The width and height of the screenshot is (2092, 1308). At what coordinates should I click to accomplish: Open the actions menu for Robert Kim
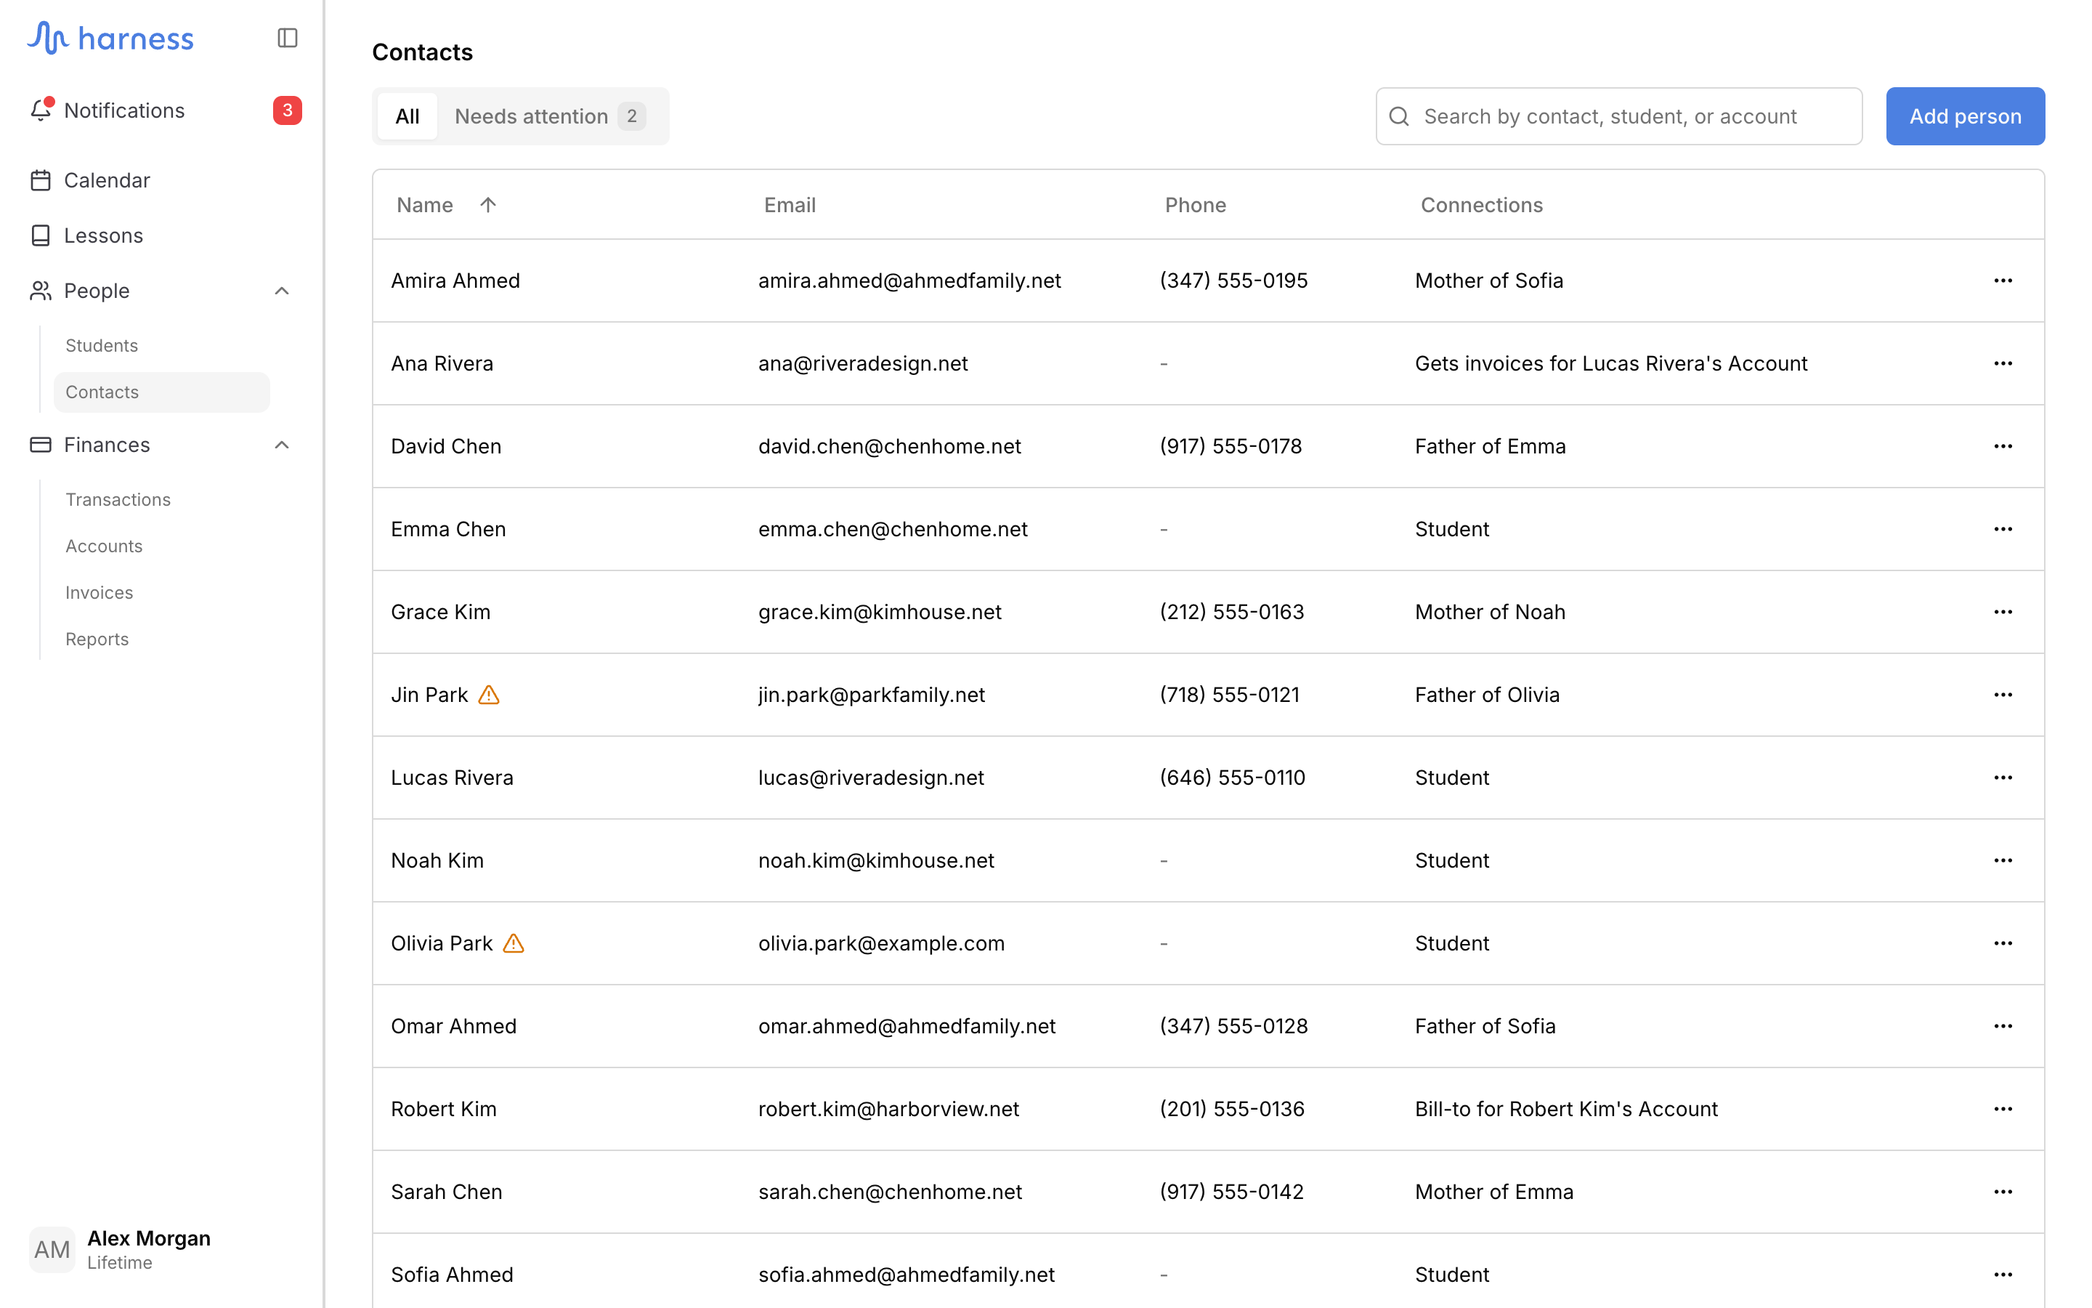(2003, 1109)
